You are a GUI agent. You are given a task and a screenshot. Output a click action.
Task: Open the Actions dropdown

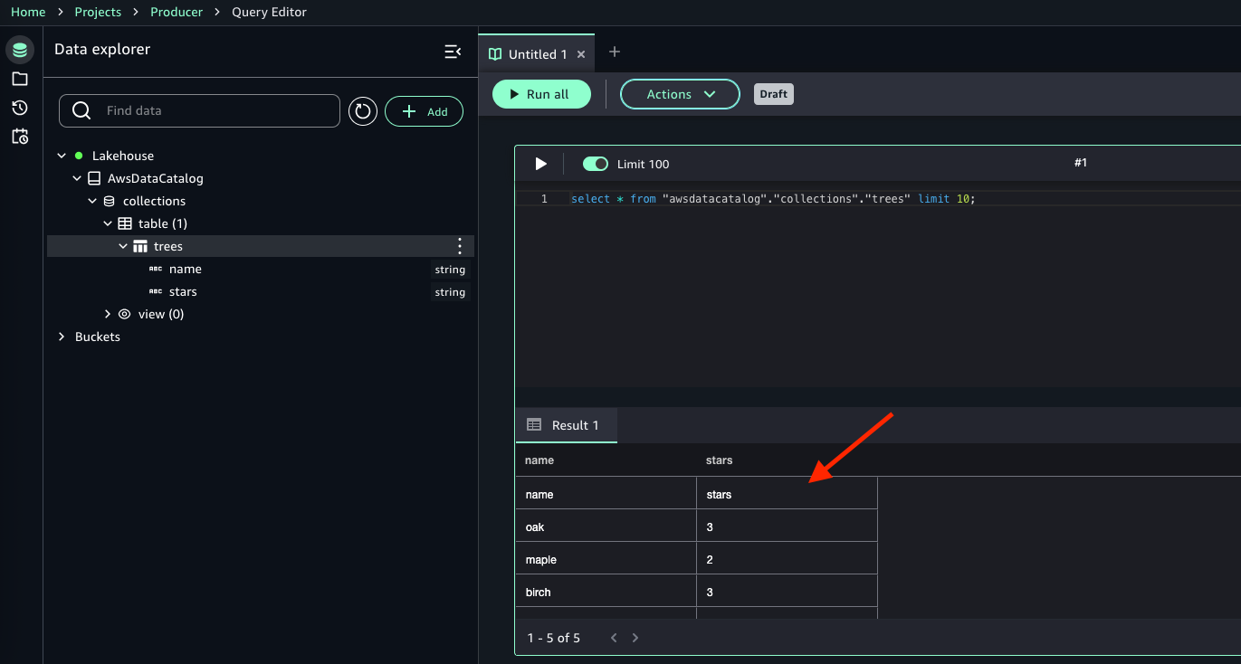tap(680, 94)
